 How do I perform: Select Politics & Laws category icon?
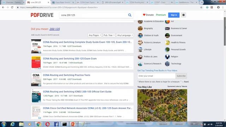coord(140,56)
